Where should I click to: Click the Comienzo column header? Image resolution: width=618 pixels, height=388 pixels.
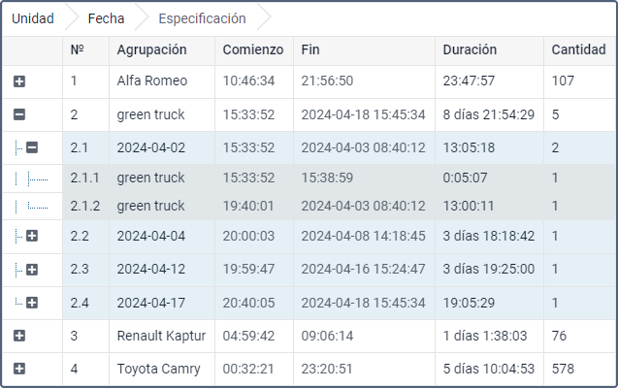254,50
